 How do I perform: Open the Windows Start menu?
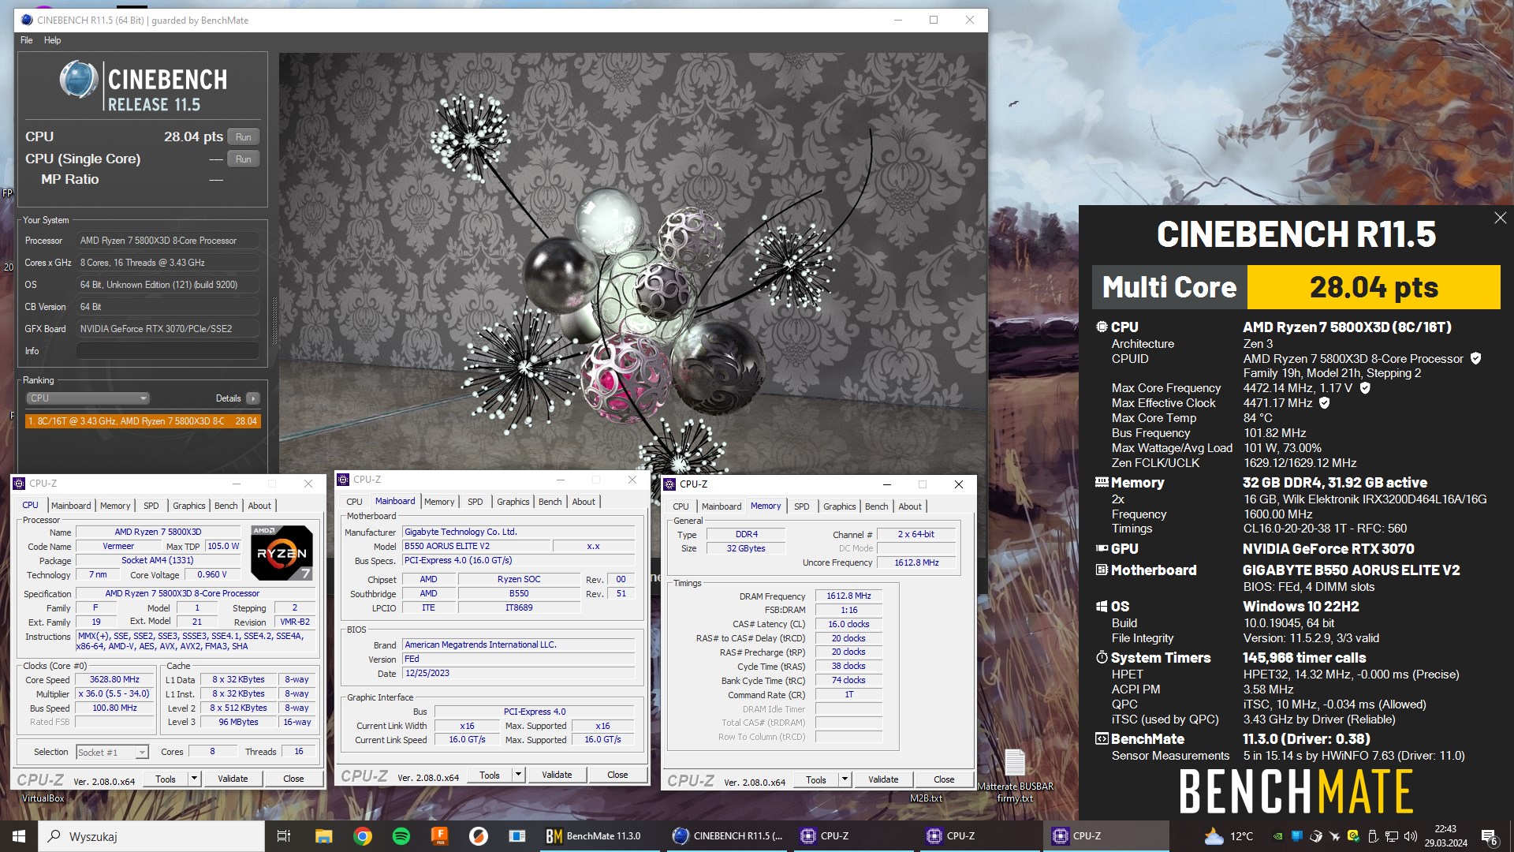(x=19, y=835)
